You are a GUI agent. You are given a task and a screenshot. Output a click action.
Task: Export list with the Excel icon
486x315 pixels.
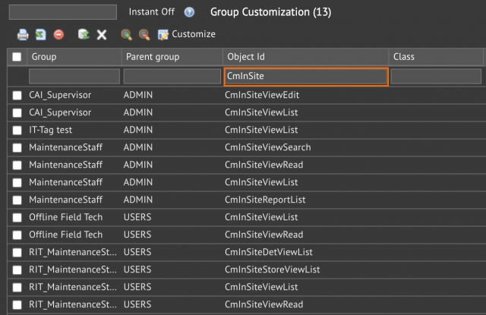40,34
